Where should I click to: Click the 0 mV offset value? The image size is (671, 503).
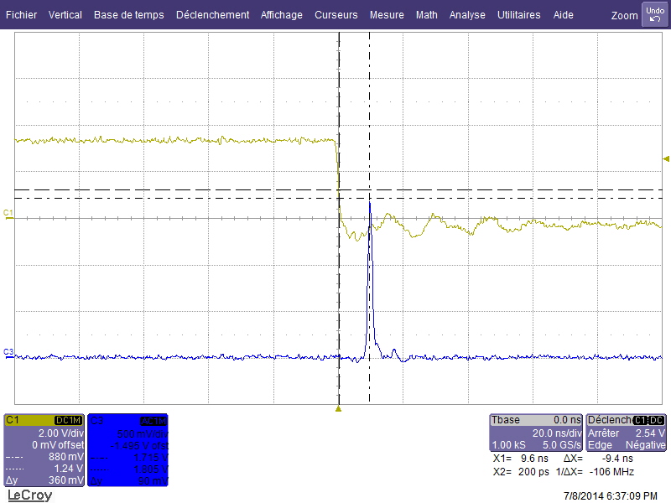(x=58, y=445)
